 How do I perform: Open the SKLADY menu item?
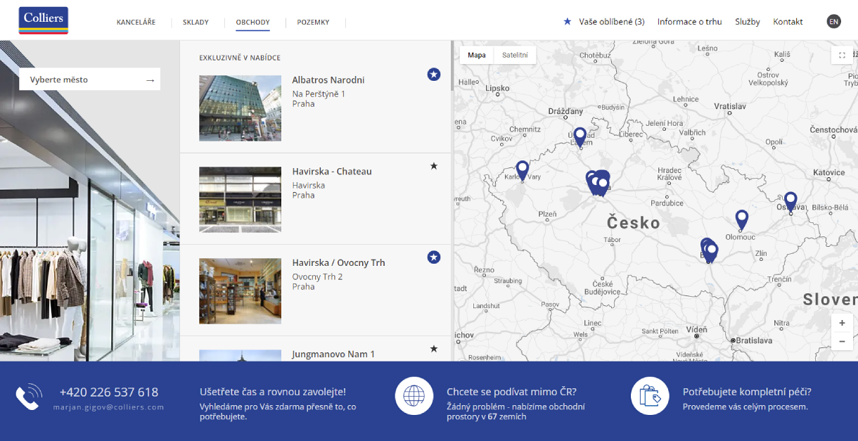[196, 23]
